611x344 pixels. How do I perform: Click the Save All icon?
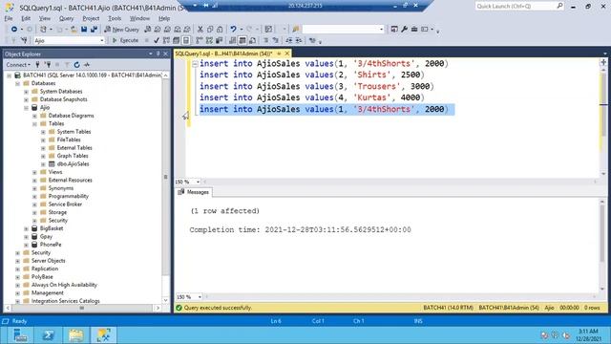pyautogui.click(x=94, y=30)
